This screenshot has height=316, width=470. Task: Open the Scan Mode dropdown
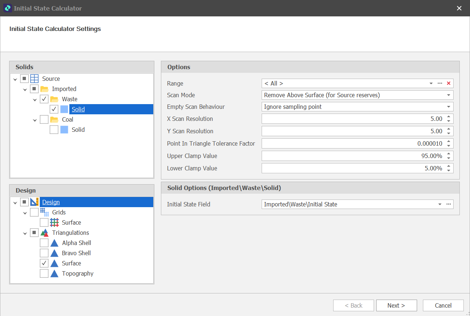point(449,95)
